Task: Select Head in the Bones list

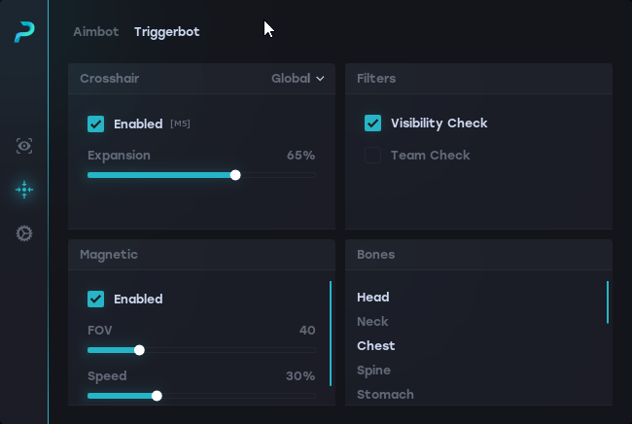Action: pyautogui.click(x=372, y=297)
